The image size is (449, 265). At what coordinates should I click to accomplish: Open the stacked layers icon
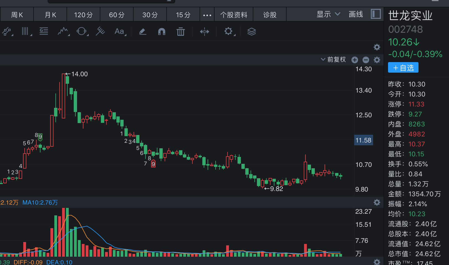coord(251,32)
